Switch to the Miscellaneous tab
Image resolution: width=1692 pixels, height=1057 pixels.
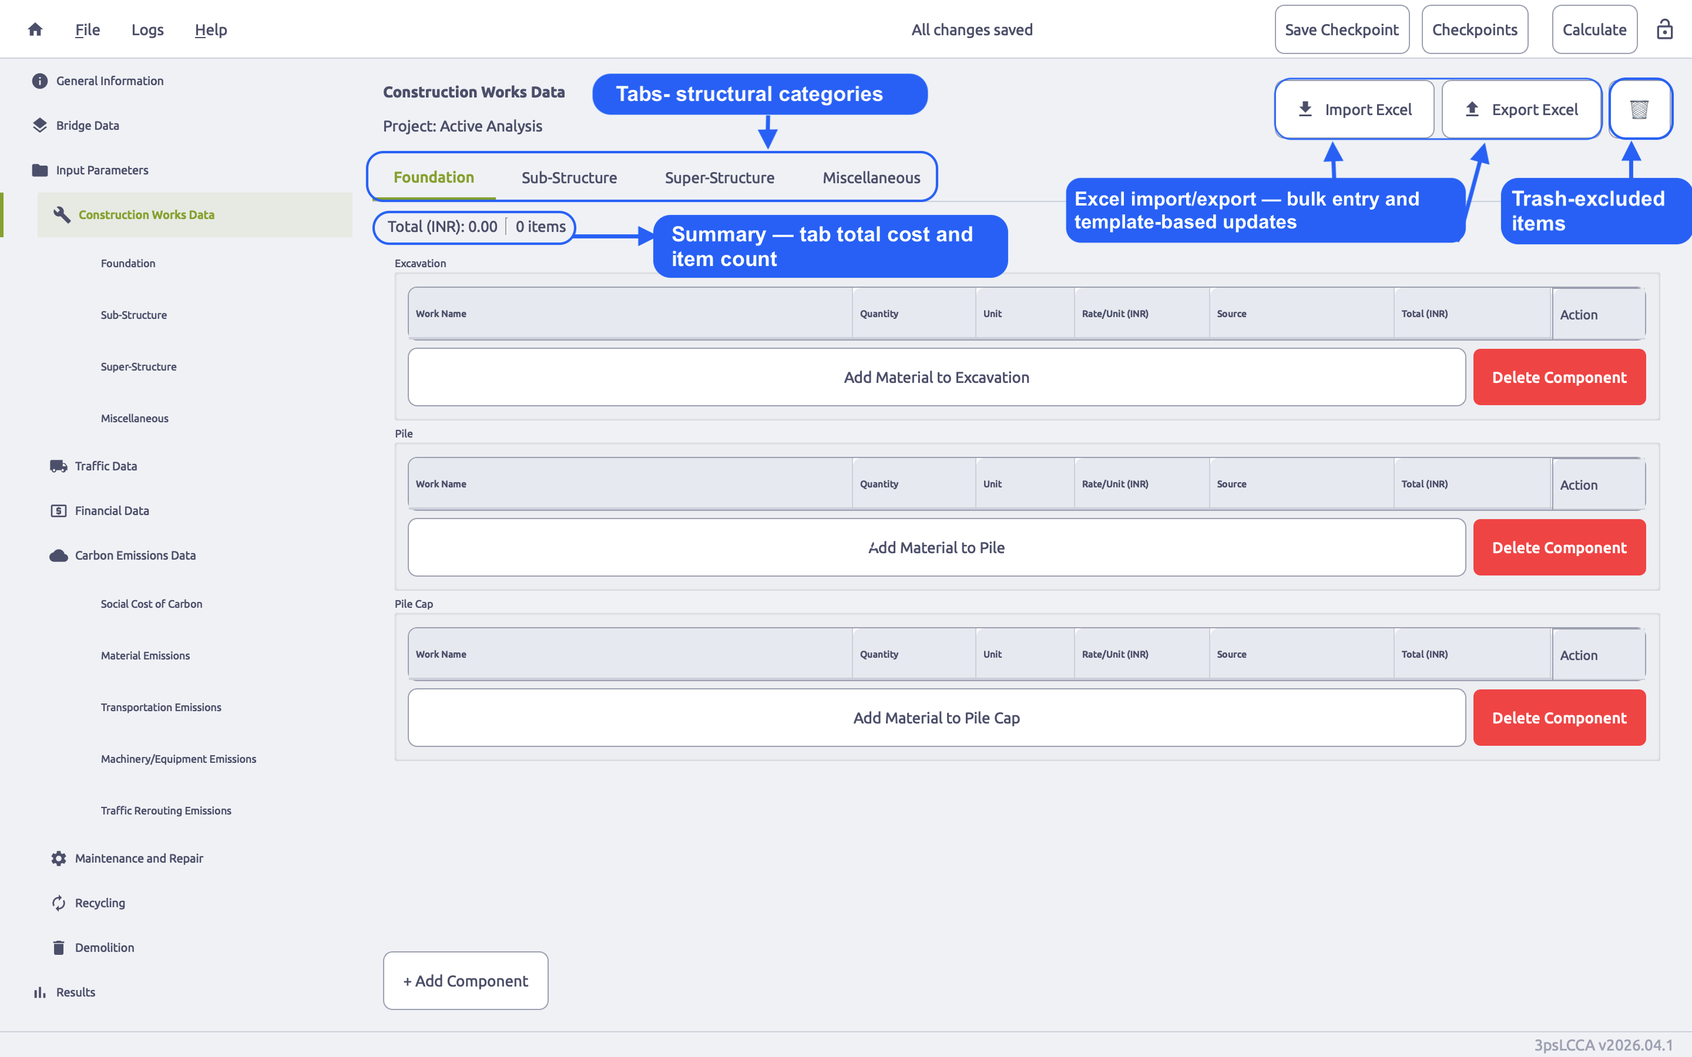tap(871, 177)
